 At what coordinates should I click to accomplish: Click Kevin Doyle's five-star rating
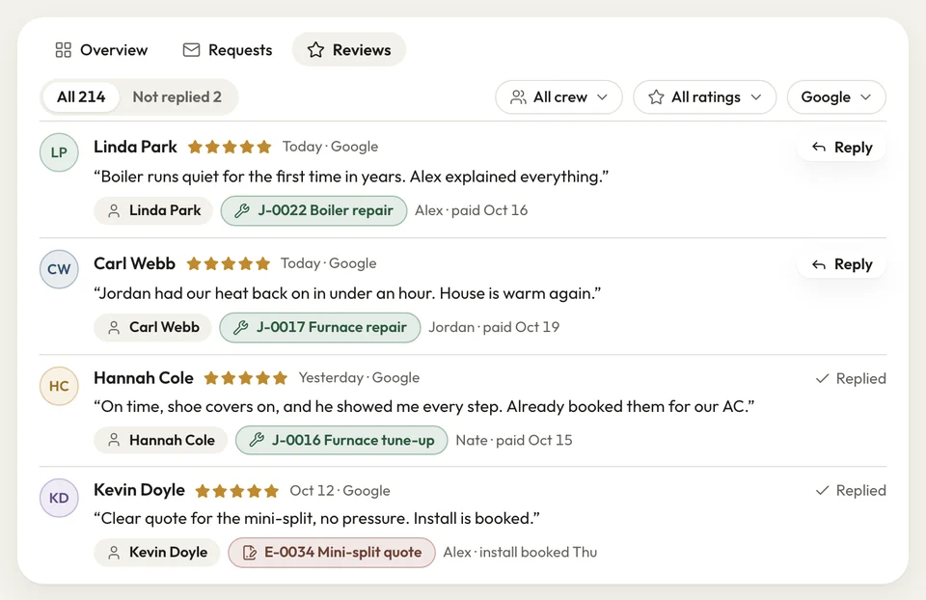pyautogui.click(x=237, y=491)
